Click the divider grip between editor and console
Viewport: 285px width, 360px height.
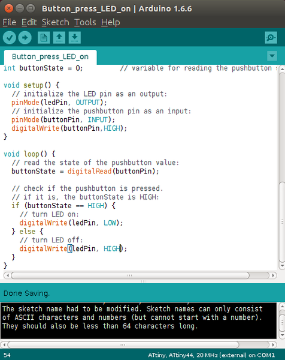pyautogui.click(x=144, y=281)
